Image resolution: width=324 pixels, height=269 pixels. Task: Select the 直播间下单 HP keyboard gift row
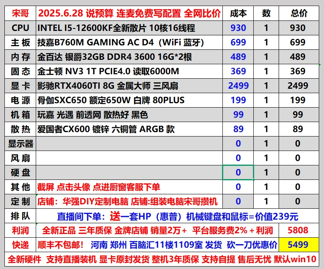click(x=177, y=216)
